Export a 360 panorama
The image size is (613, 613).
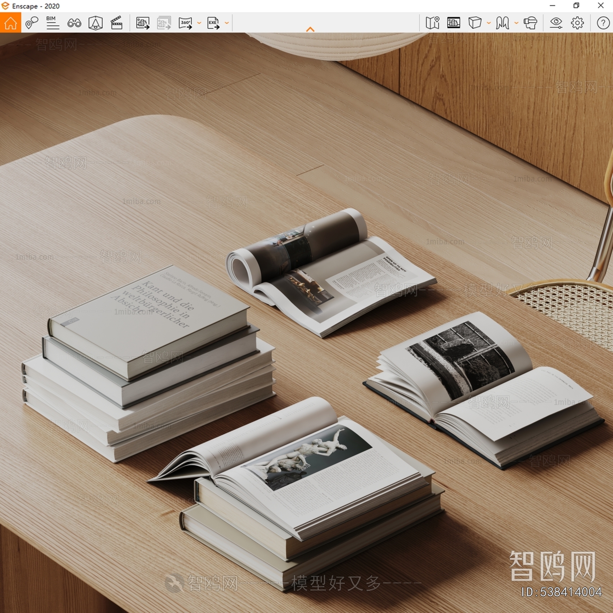pos(185,23)
